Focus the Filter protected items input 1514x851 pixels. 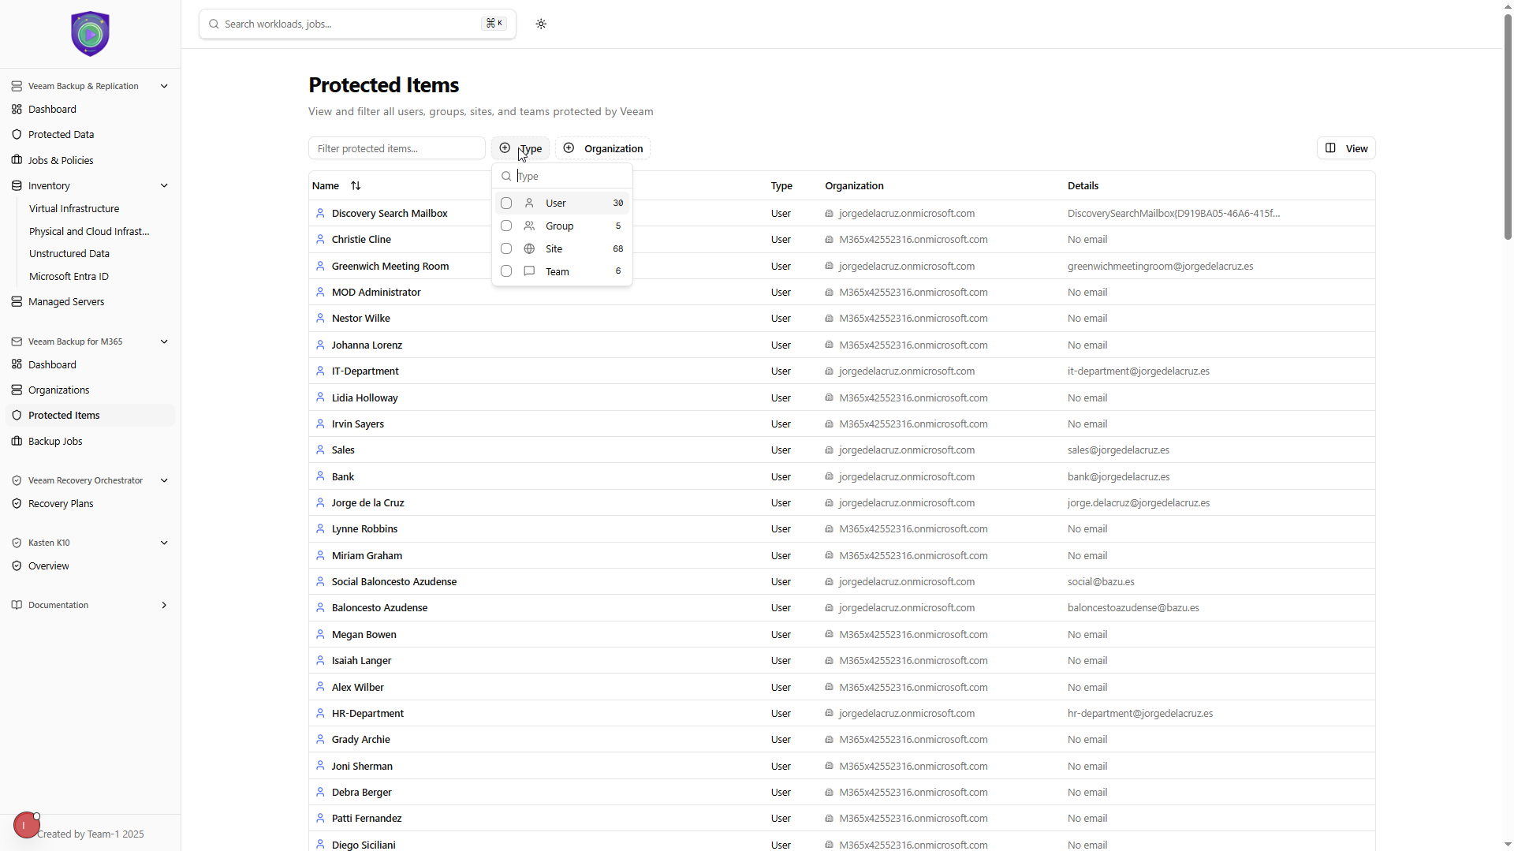coord(397,148)
